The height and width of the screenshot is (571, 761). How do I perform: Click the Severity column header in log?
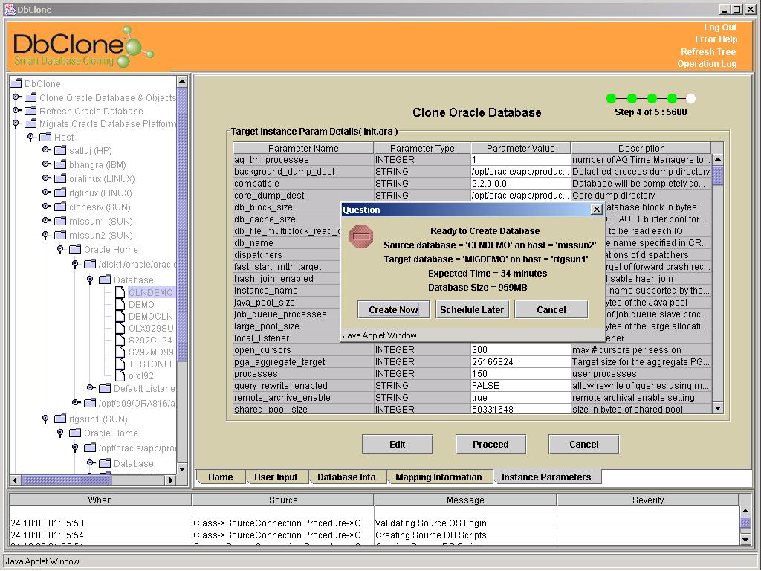pyautogui.click(x=648, y=500)
